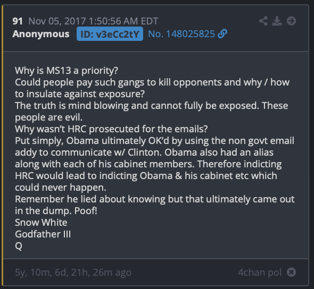Click the Nov 05, 2017 timestamp

(x=93, y=21)
